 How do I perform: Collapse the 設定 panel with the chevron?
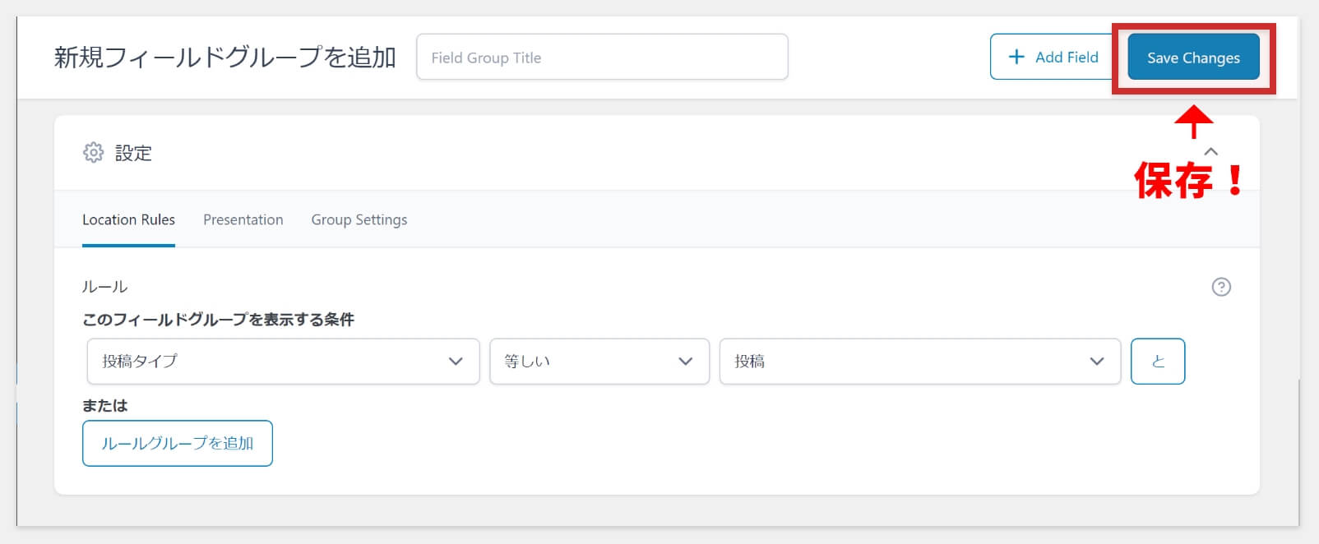[1210, 151]
